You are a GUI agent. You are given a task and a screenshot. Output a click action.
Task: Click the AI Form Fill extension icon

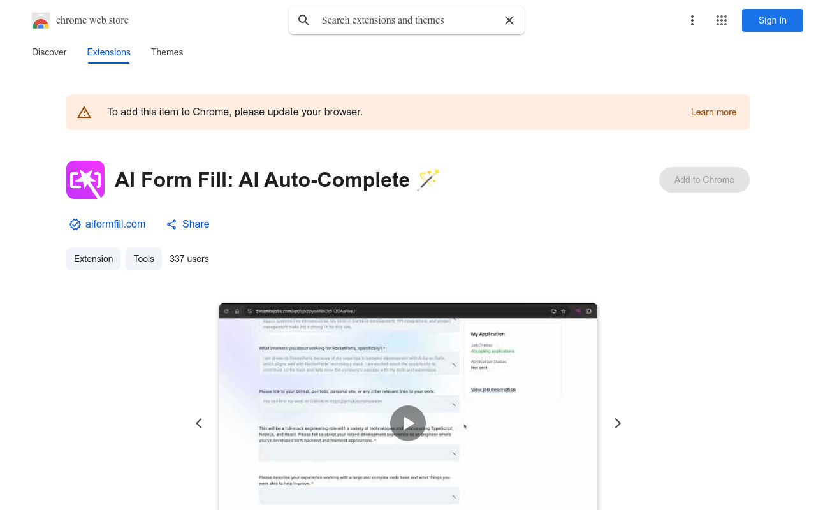85,180
